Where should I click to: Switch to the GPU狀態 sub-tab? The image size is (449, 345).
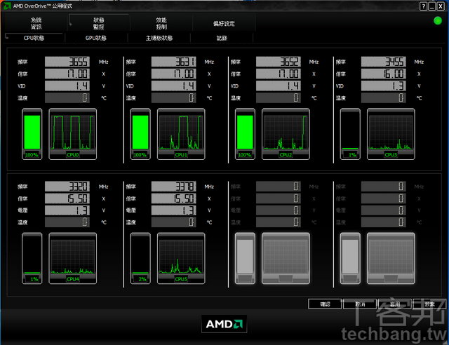96,38
